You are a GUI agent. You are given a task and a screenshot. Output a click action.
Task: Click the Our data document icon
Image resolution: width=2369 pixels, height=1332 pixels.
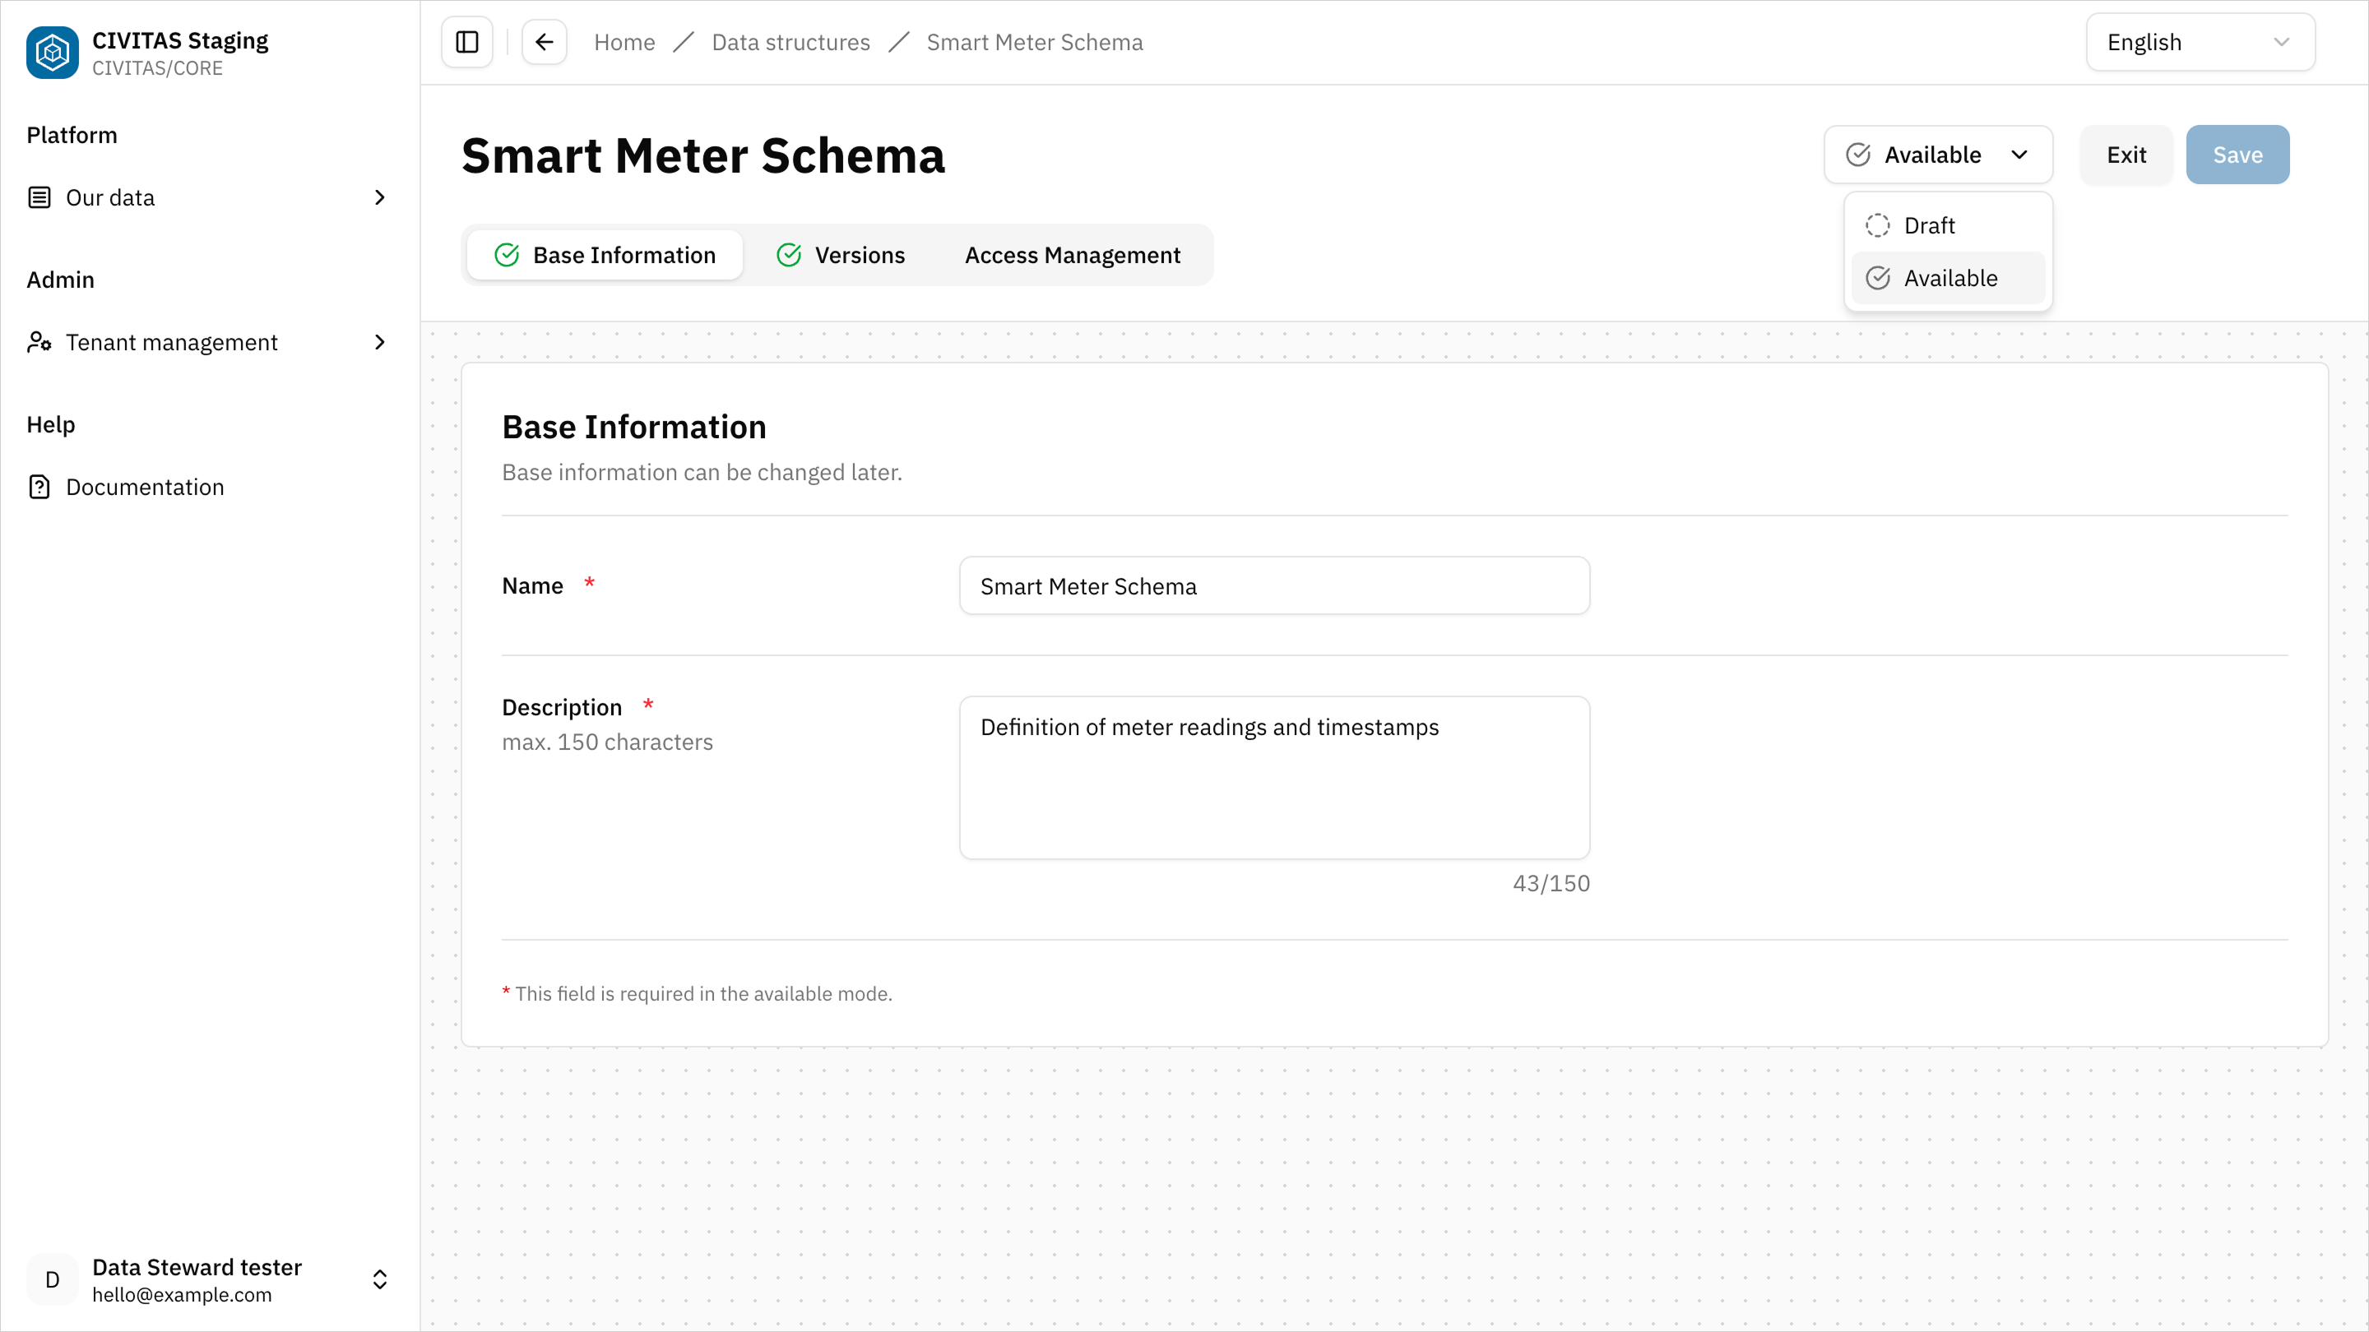click(x=39, y=197)
